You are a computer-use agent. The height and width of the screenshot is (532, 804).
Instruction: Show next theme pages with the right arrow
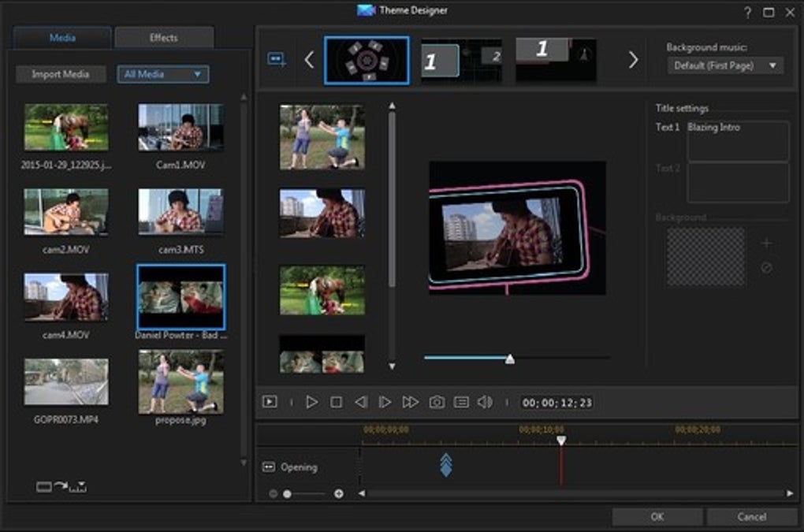[x=633, y=60]
